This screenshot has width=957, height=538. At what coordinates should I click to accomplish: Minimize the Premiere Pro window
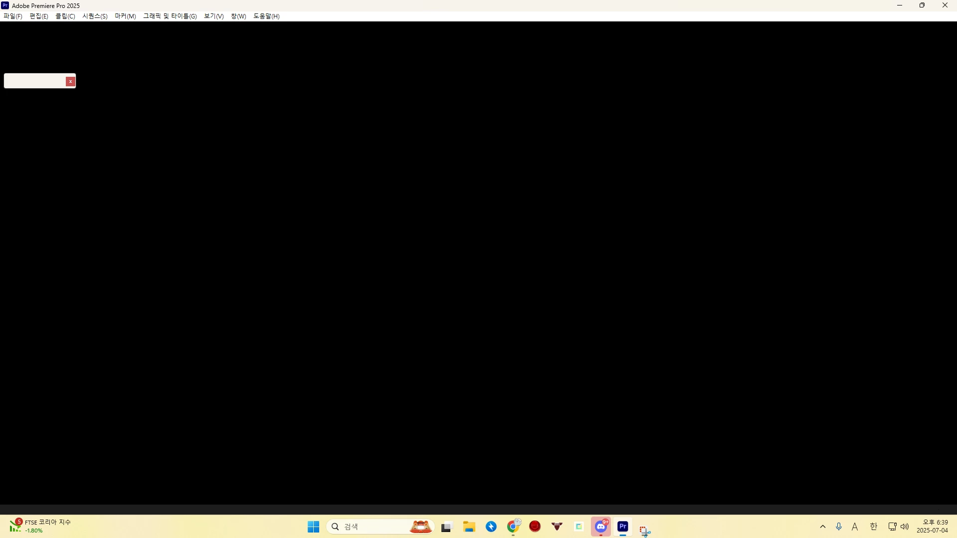pyautogui.click(x=900, y=5)
